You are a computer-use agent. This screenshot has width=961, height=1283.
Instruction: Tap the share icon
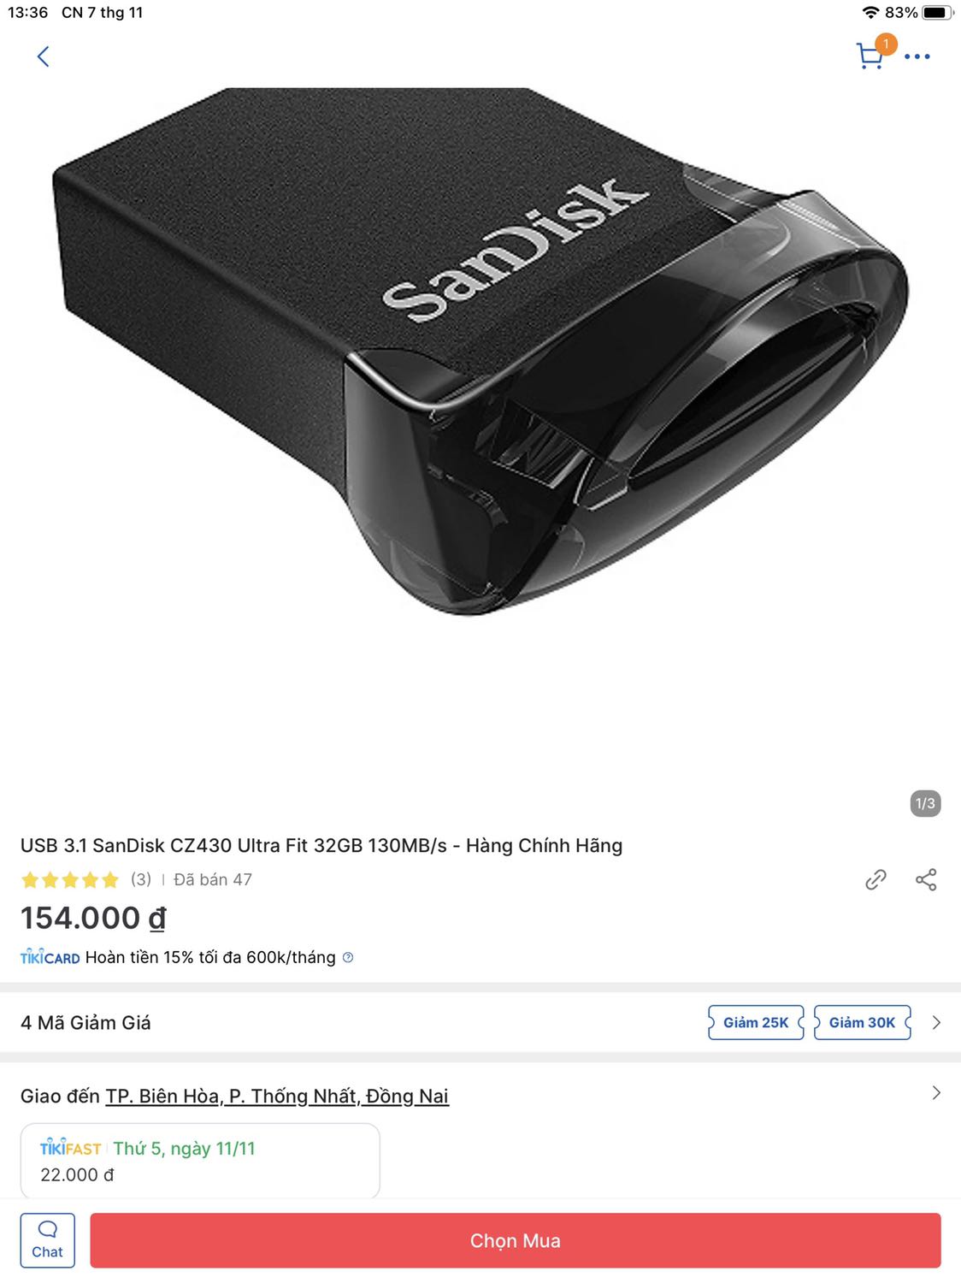pyautogui.click(x=926, y=879)
